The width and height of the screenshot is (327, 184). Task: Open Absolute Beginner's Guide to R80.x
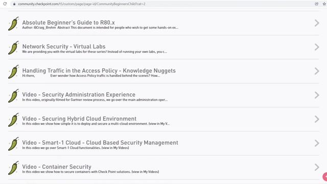coord(68,22)
